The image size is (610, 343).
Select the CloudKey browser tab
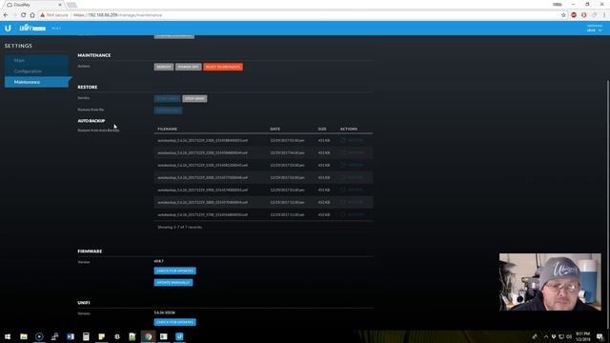point(33,5)
